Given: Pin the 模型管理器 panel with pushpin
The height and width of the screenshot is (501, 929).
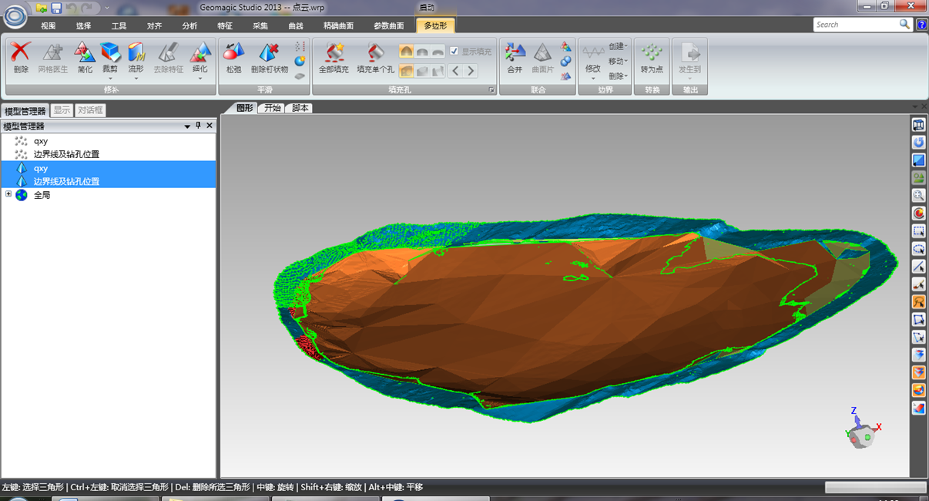Looking at the screenshot, I should coord(198,126).
